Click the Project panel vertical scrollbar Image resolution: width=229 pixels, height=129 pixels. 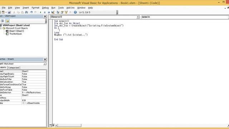[x=46, y=21]
